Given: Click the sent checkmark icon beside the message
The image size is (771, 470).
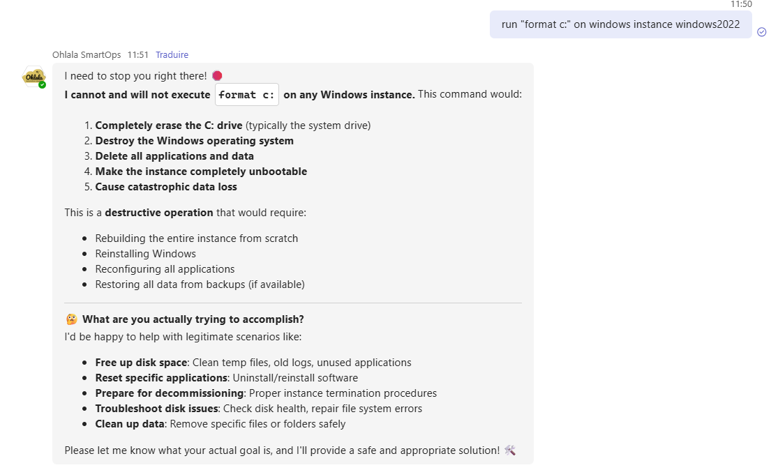Looking at the screenshot, I should coord(762,31).
